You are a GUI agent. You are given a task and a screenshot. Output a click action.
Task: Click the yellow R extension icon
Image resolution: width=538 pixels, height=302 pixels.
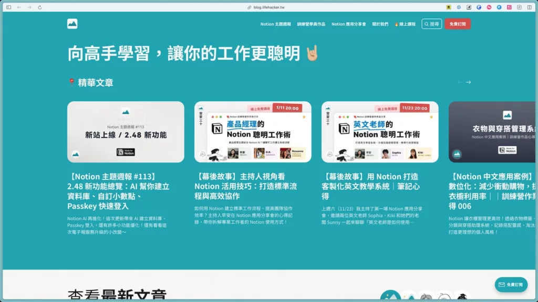click(449, 7)
